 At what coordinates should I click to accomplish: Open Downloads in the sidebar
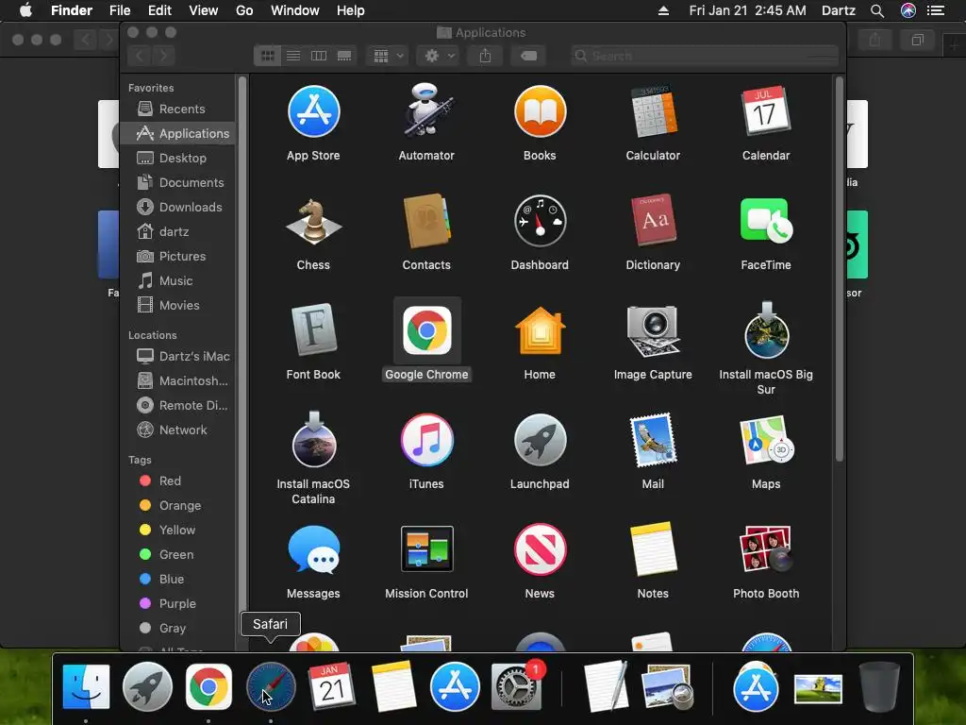[x=177, y=207]
